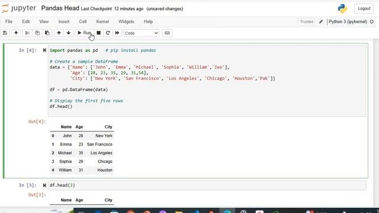This screenshot has width=379, height=213.
Task: Move selected cell down arrow
Action: click(x=69, y=33)
